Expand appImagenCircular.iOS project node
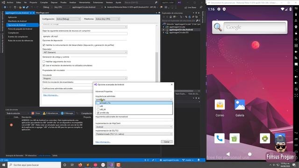Viewport: 299px width, 168px height. pyautogui.click(x=164, y=33)
